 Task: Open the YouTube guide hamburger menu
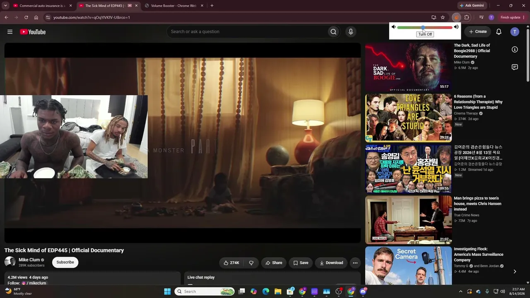10,32
